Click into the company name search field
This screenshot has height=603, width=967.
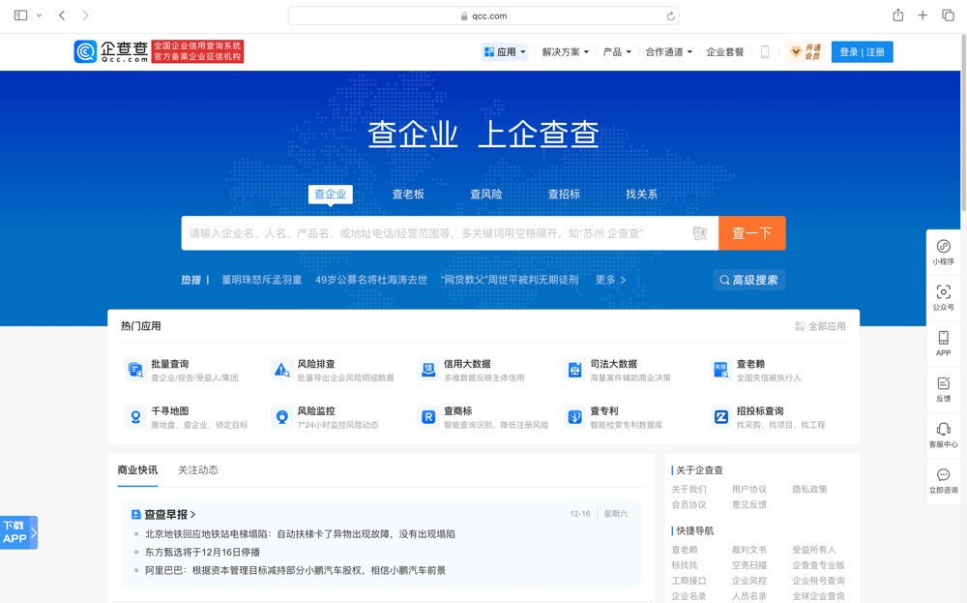pyautogui.click(x=435, y=233)
